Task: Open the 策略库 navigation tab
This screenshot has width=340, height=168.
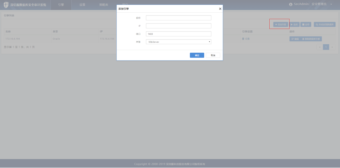Action: pyautogui.click(x=104, y=5)
